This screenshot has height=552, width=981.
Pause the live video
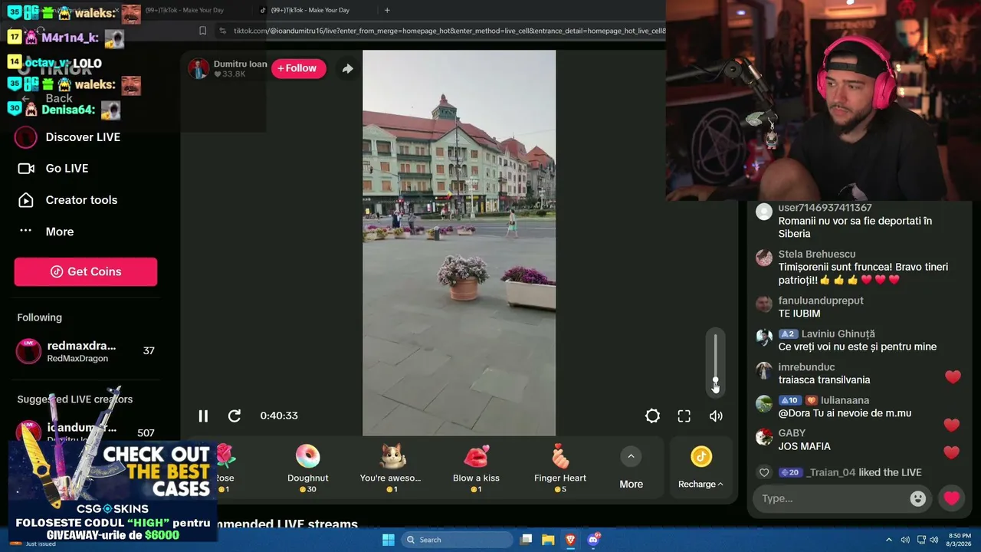point(203,416)
